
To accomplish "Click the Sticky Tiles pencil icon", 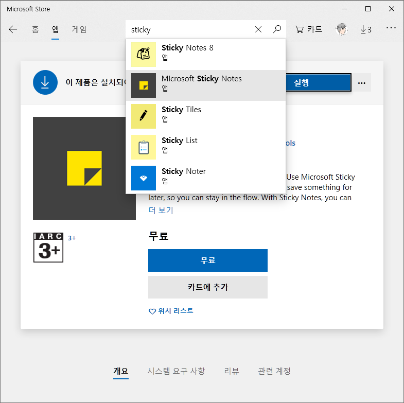I will pyautogui.click(x=144, y=116).
